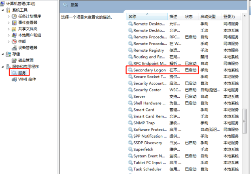Viewport: 251px width, 174px height.
Task: Sort services by 状态 column header
Action: point(189,17)
